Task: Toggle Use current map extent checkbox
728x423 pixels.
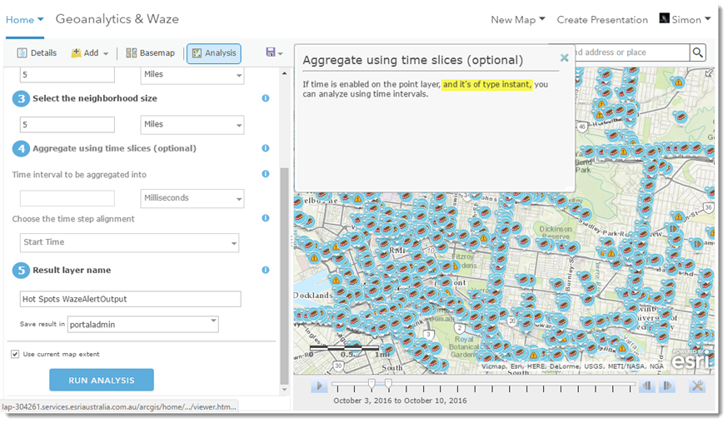Action: pos(15,354)
